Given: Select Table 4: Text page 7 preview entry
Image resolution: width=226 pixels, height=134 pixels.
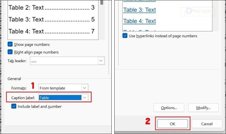Looking at the screenshot, I should click(51, 31).
